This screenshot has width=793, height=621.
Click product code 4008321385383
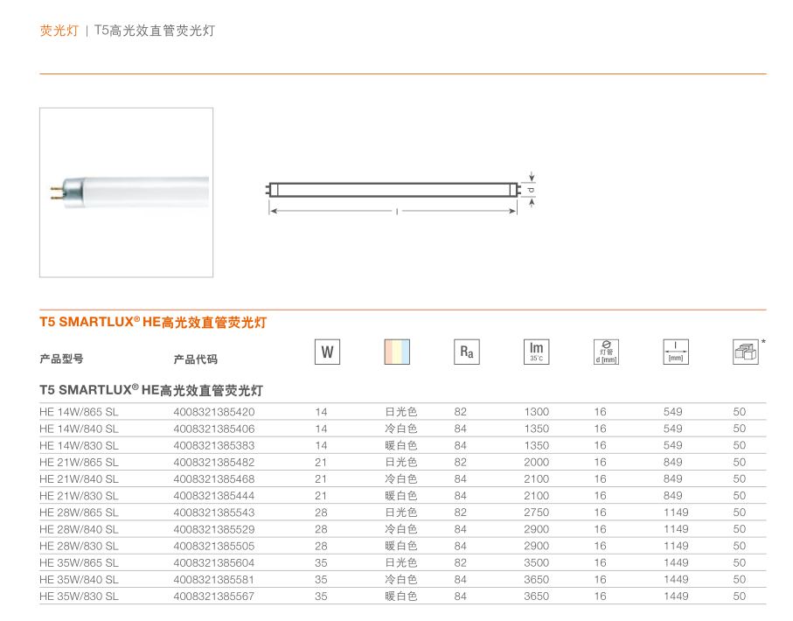(x=214, y=445)
